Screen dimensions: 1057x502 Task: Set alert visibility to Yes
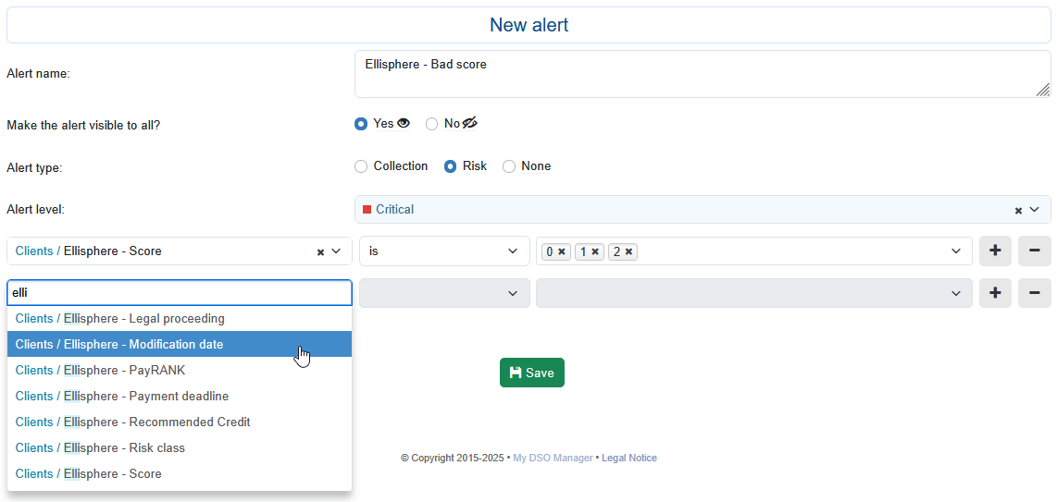pyautogui.click(x=361, y=124)
